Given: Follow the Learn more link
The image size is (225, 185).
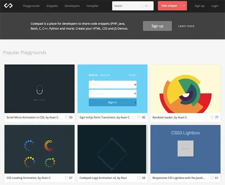Looking at the screenshot, I should [x=186, y=26].
